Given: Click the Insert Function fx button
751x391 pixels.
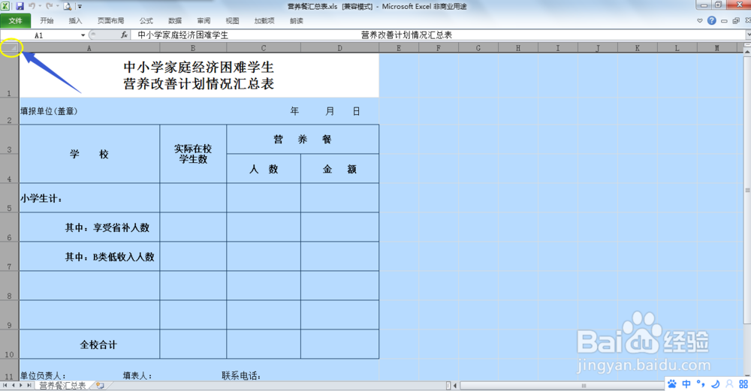Looking at the screenshot, I should pyautogui.click(x=124, y=35).
